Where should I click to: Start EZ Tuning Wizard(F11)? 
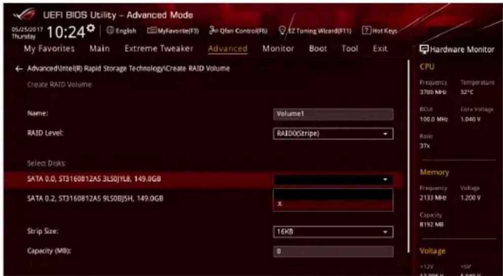315,31
